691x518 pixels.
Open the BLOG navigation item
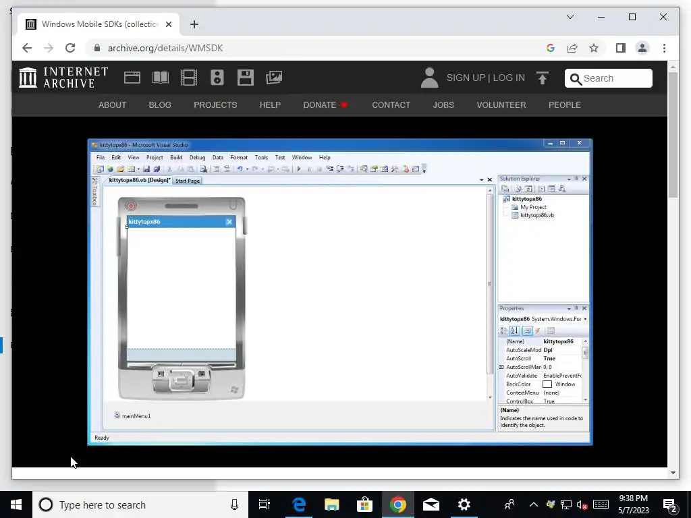(160, 105)
